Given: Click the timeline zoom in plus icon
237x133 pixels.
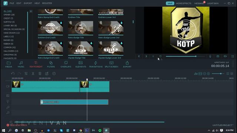Looking at the screenshot, I should (x=208, y=74).
